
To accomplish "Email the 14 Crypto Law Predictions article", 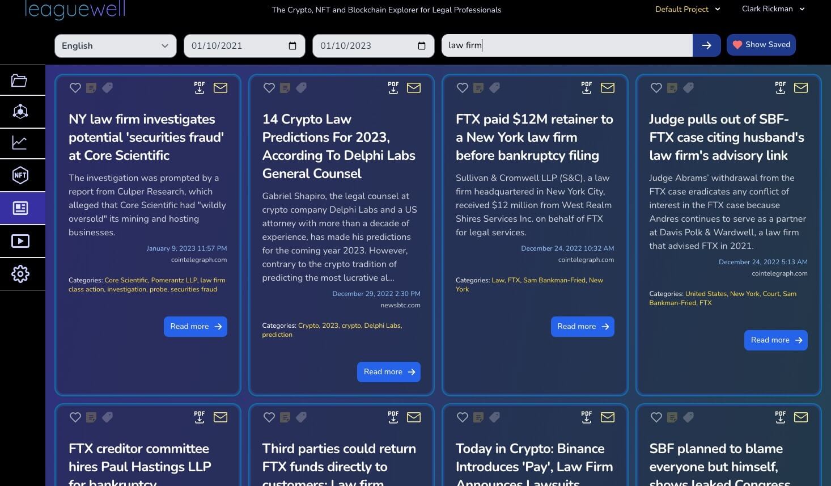I will (x=414, y=88).
